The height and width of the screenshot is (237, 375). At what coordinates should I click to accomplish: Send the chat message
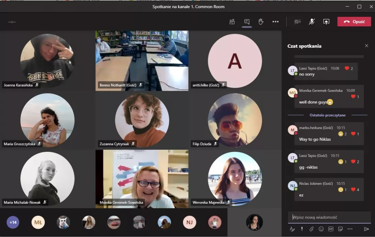click(366, 229)
